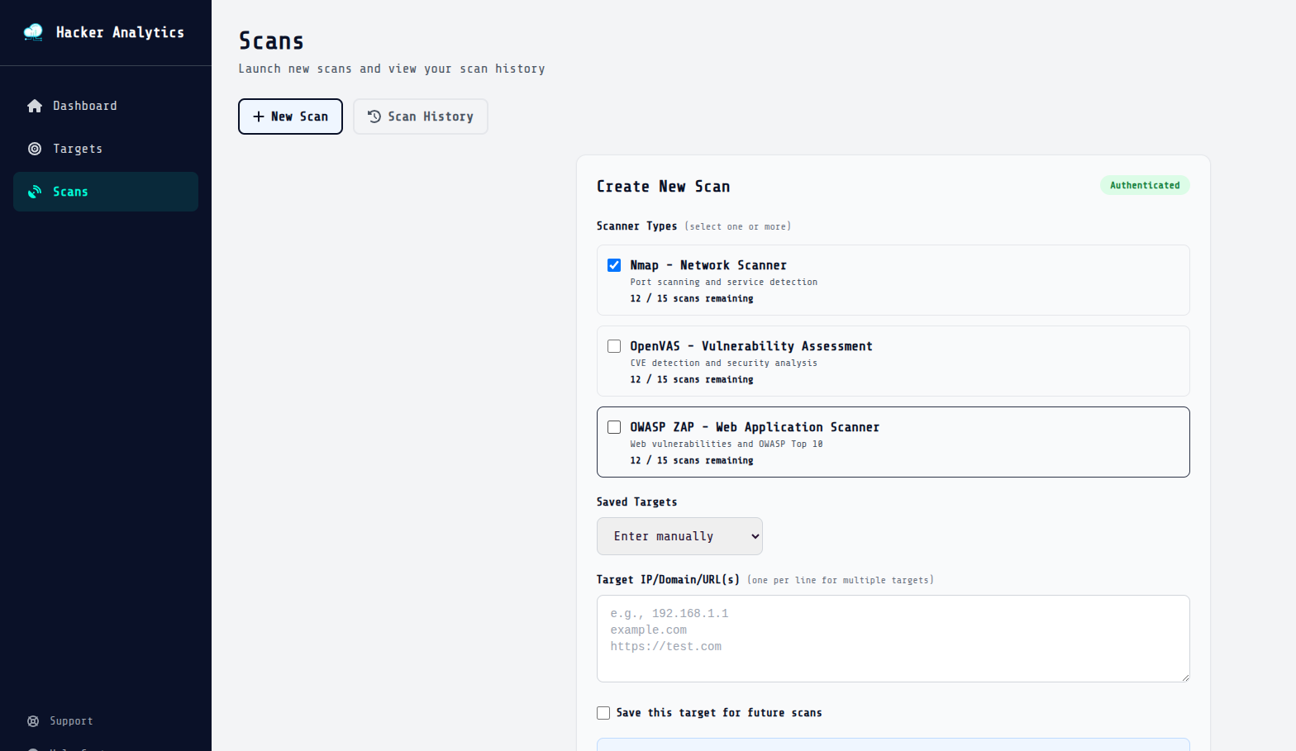
Task: Open the Saved Targets dropdown
Action: click(x=679, y=536)
